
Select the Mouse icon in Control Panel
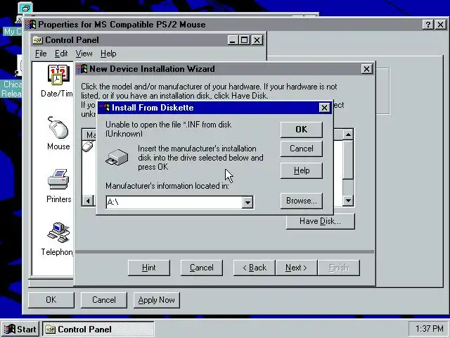(58, 128)
